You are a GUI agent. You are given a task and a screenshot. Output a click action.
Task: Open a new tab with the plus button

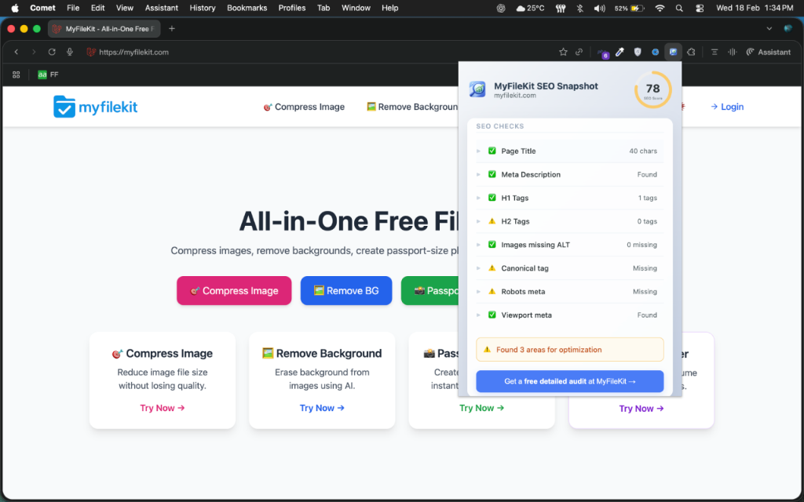pyautogui.click(x=172, y=29)
